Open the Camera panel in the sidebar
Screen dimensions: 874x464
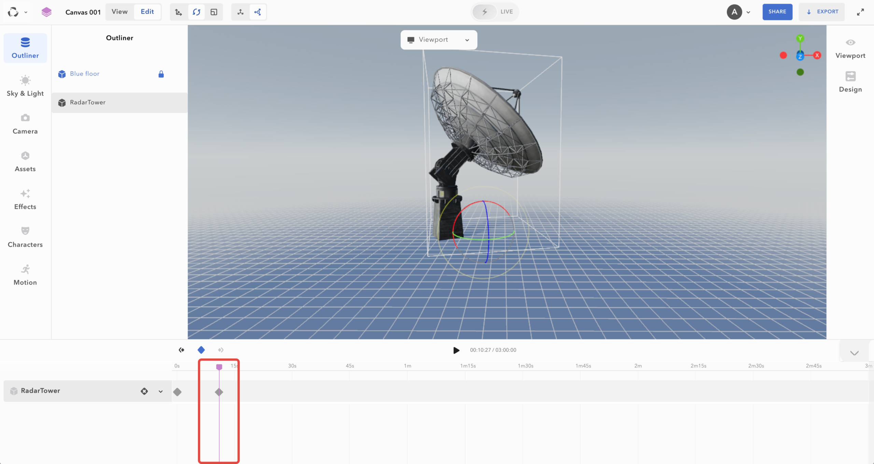25,124
